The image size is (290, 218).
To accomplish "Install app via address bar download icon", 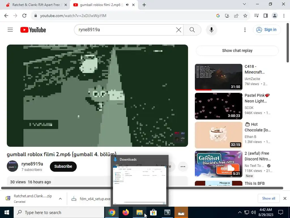I will (227, 16).
